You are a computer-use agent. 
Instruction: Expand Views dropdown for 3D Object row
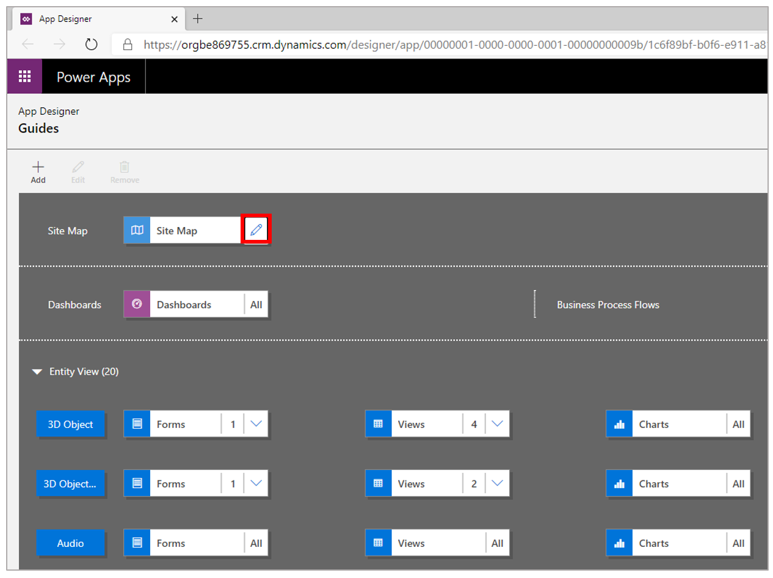pos(497,424)
